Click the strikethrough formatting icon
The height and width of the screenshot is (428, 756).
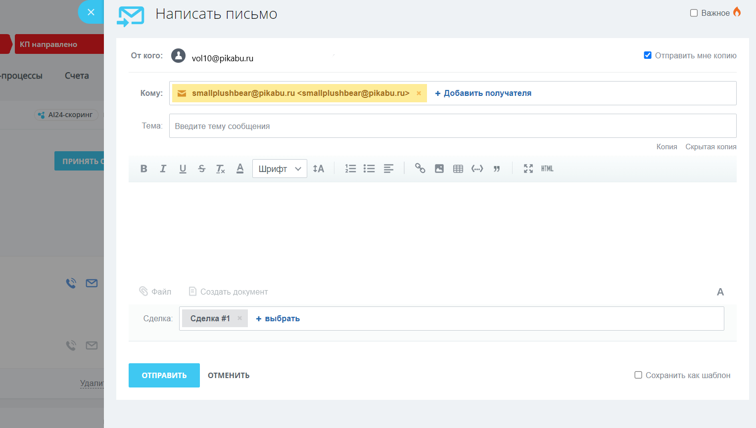pos(202,169)
